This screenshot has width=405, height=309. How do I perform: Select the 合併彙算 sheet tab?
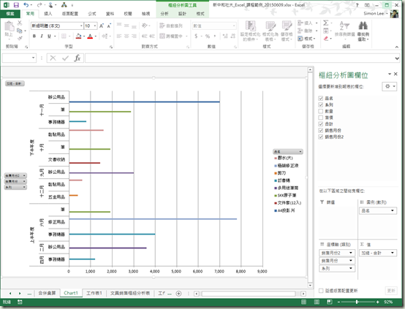click(x=47, y=293)
